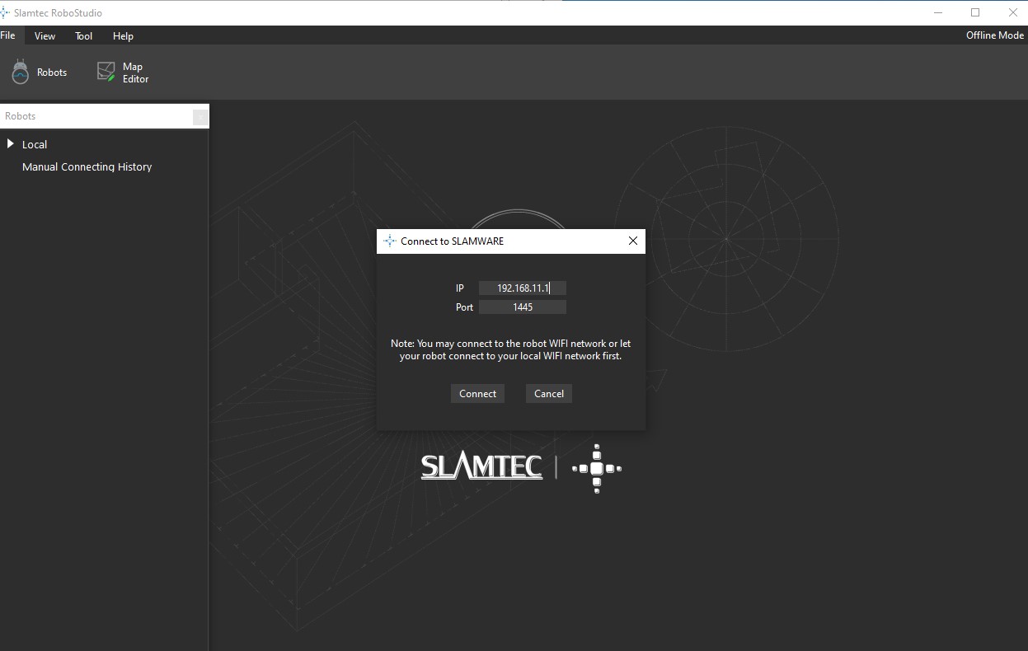Close the Robots panel

pos(200,117)
